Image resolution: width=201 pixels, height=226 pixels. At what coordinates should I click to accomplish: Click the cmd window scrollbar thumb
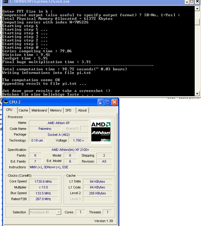197,22
